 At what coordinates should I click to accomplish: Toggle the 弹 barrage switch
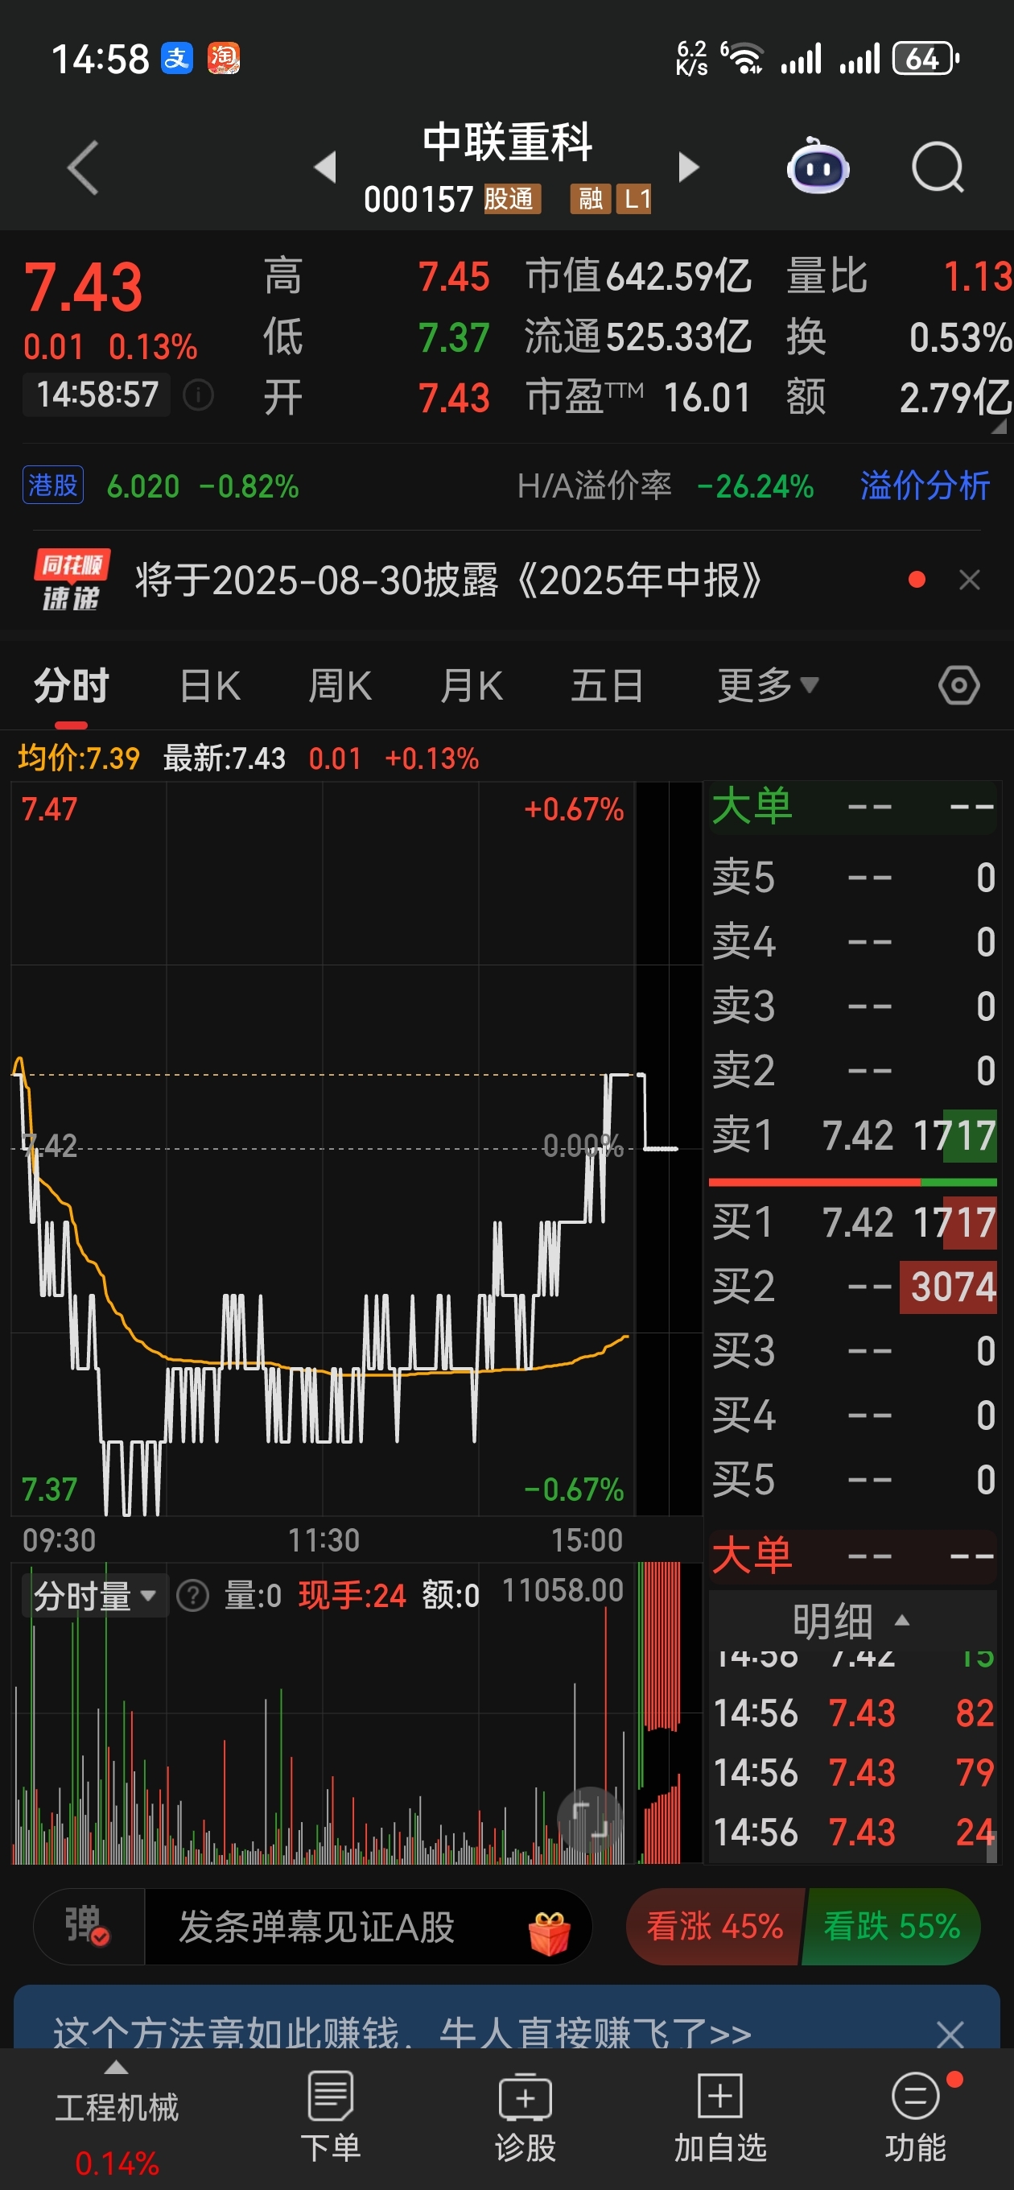coord(88,1926)
